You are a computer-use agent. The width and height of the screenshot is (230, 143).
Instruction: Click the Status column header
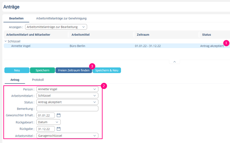(207, 35)
